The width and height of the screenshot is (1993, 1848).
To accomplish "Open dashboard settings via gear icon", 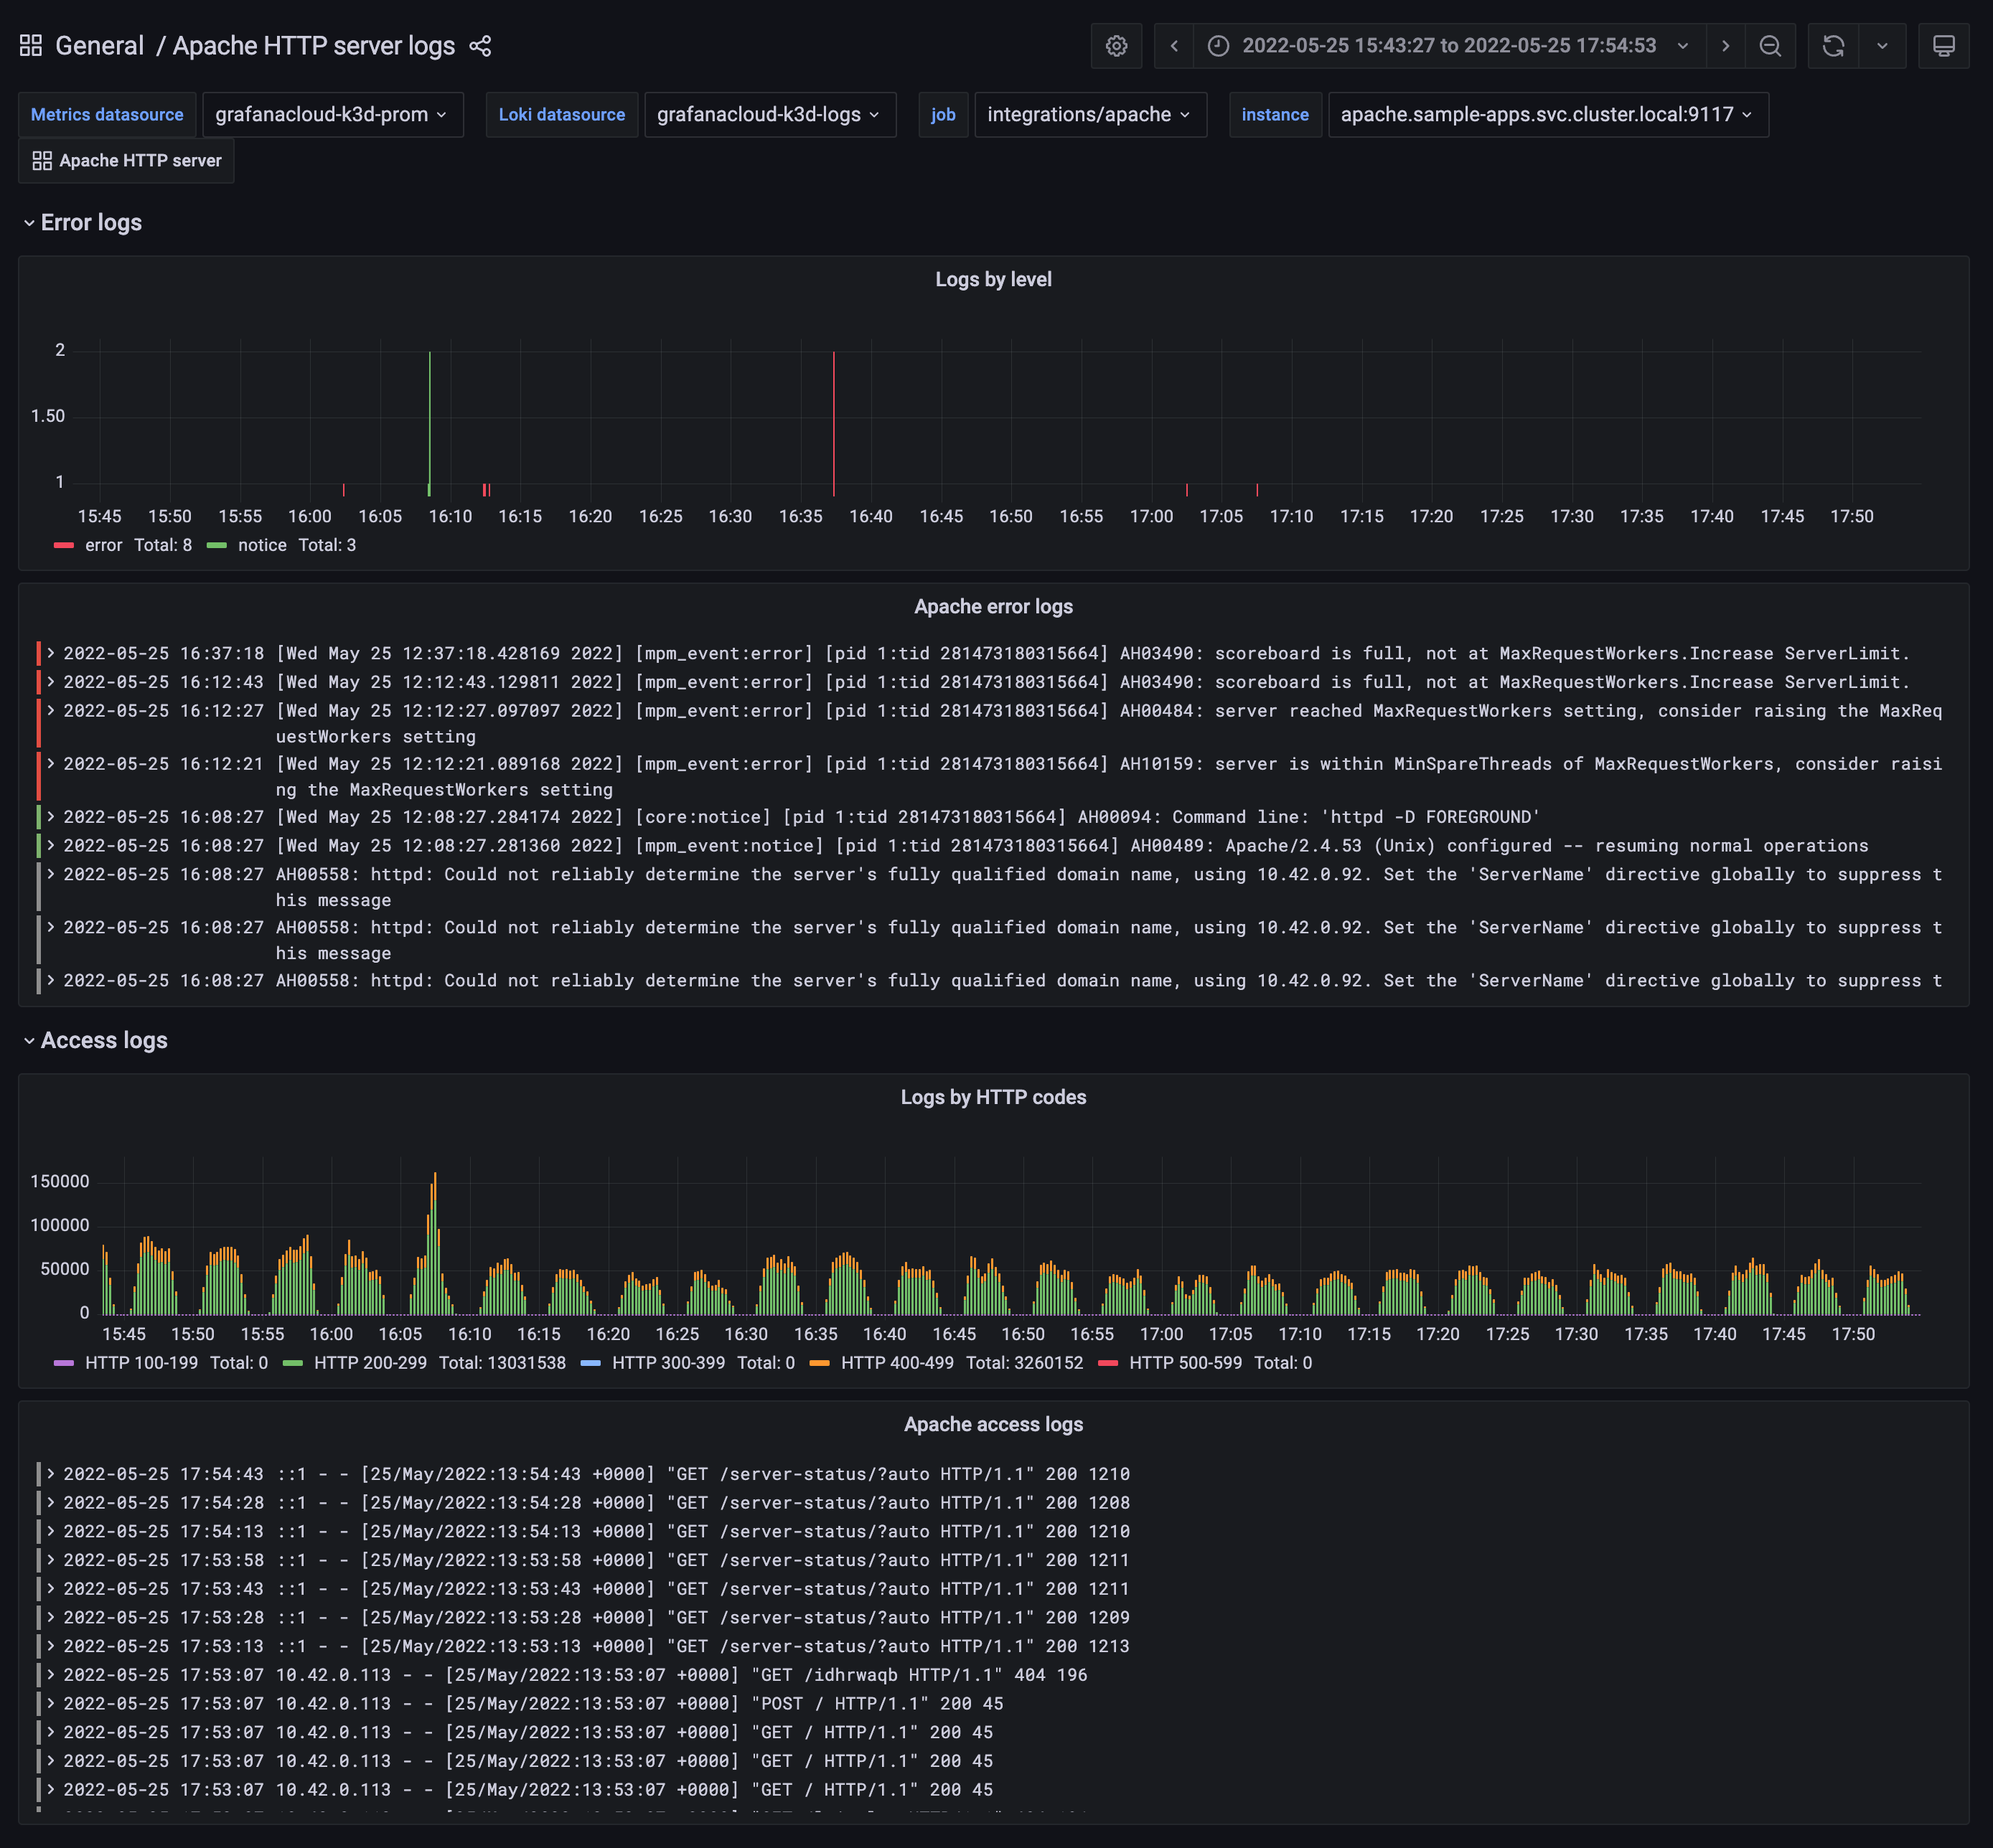I will [x=1117, y=45].
